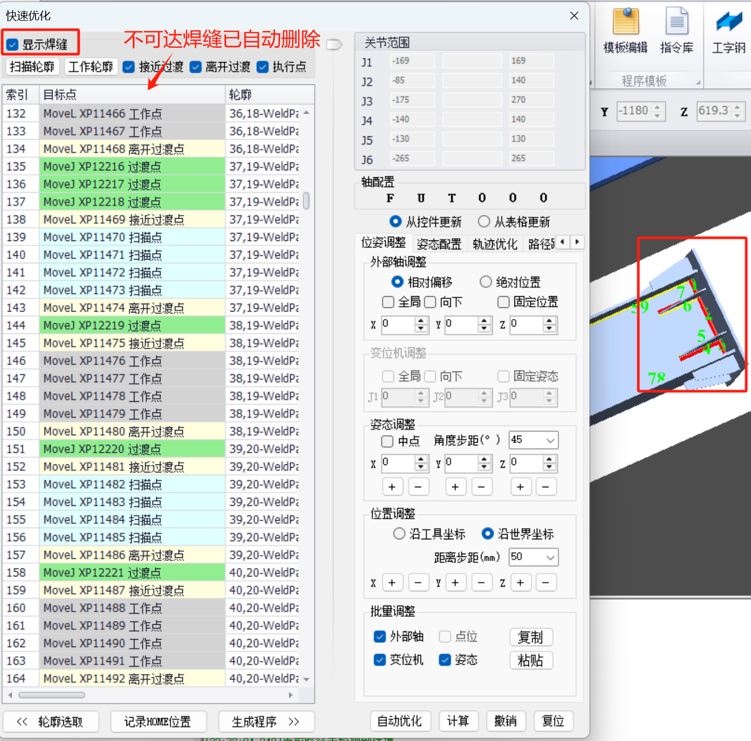This screenshot has height=741, width=751.
Task: Click the 自动优化 button
Action: coord(400,721)
